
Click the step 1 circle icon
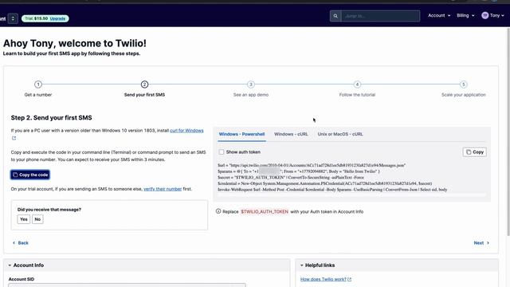tap(38, 85)
